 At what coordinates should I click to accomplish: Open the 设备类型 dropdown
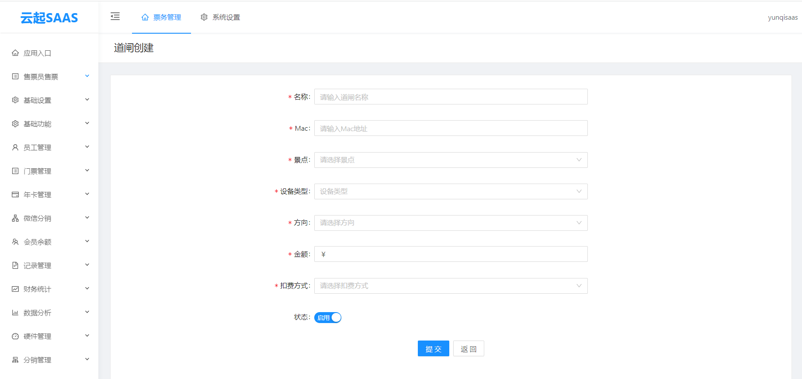pyautogui.click(x=451, y=191)
